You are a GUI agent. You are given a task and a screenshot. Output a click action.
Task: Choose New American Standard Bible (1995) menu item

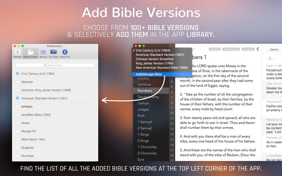tap(162, 68)
